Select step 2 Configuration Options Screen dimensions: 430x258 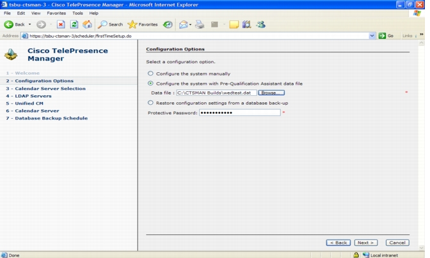tap(68, 80)
